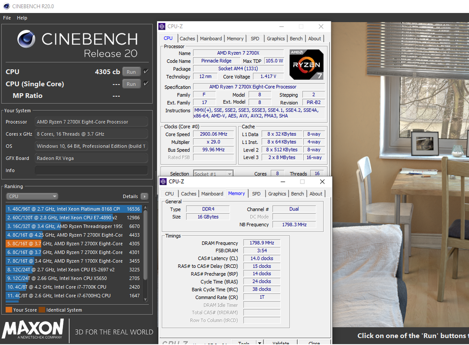The width and height of the screenshot is (469, 345).
Task: Select ranking row 6 scoring 4301
Action: click(x=73, y=252)
